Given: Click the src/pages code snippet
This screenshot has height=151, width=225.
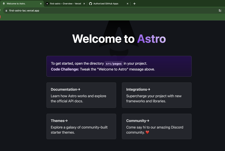Looking at the screenshot, I should click(x=114, y=64).
